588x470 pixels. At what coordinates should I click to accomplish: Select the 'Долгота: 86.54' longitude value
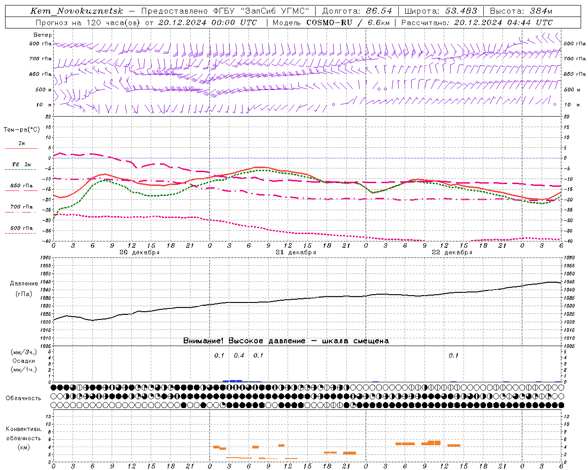point(357,11)
